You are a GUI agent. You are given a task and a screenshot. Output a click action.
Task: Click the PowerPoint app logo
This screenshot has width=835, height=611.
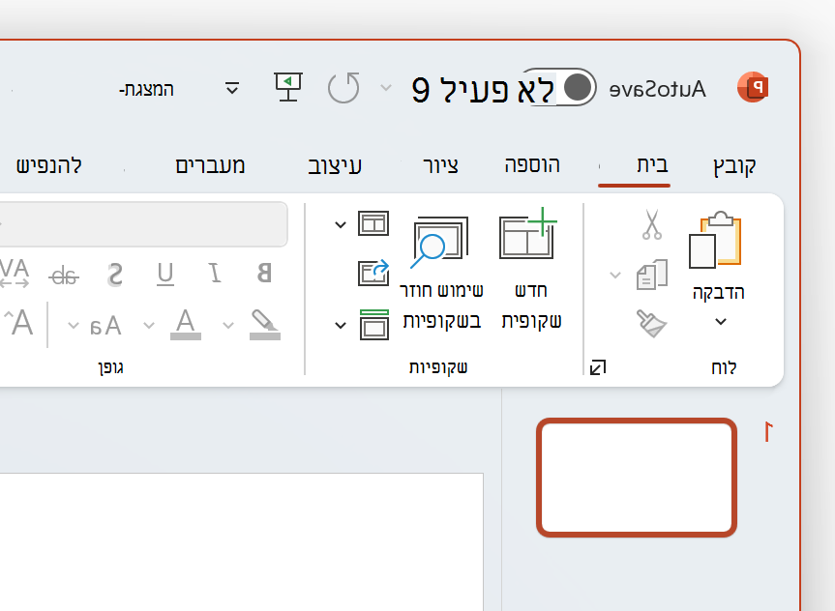pyautogui.click(x=753, y=87)
